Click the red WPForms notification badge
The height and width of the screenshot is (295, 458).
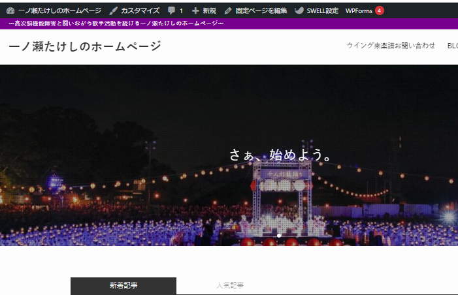tap(380, 10)
